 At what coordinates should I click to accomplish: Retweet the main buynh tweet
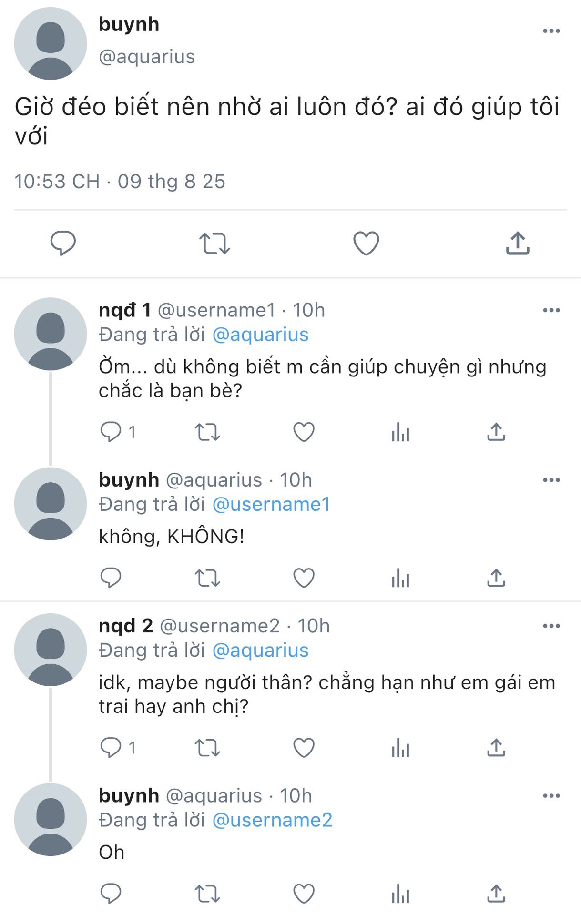pyautogui.click(x=214, y=243)
